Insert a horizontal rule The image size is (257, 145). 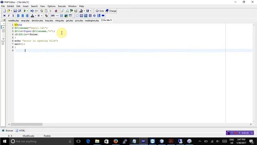tap(57, 16)
